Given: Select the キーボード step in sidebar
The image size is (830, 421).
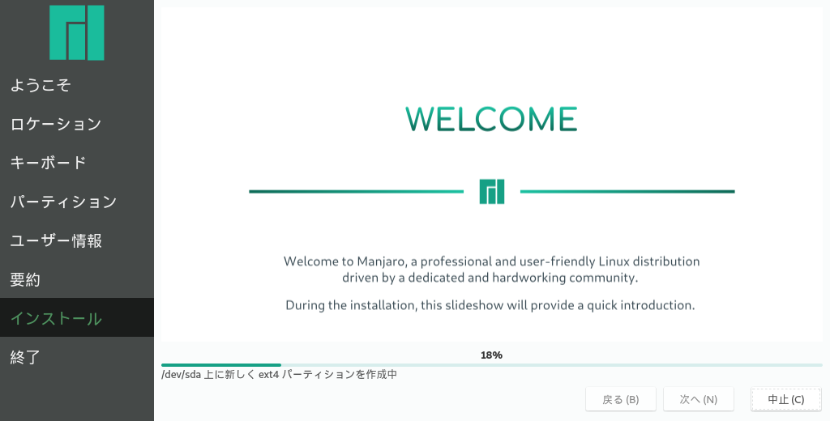Looking at the screenshot, I should (x=77, y=163).
